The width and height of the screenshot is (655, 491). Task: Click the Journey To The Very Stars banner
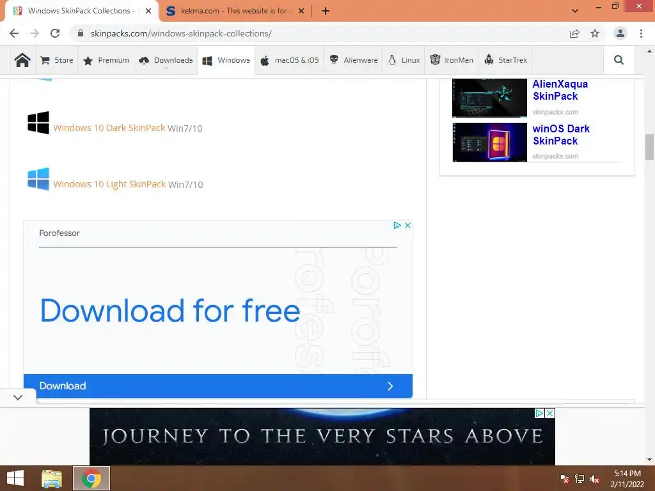(322, 436)
